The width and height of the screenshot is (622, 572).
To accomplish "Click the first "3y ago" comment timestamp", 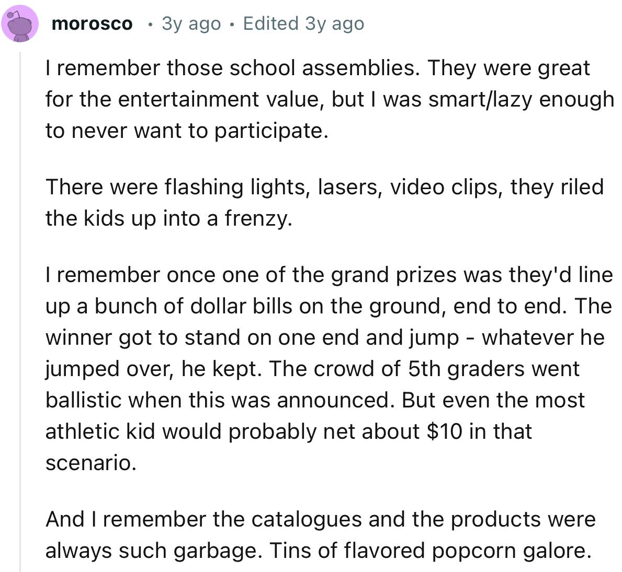I will 191,24.
